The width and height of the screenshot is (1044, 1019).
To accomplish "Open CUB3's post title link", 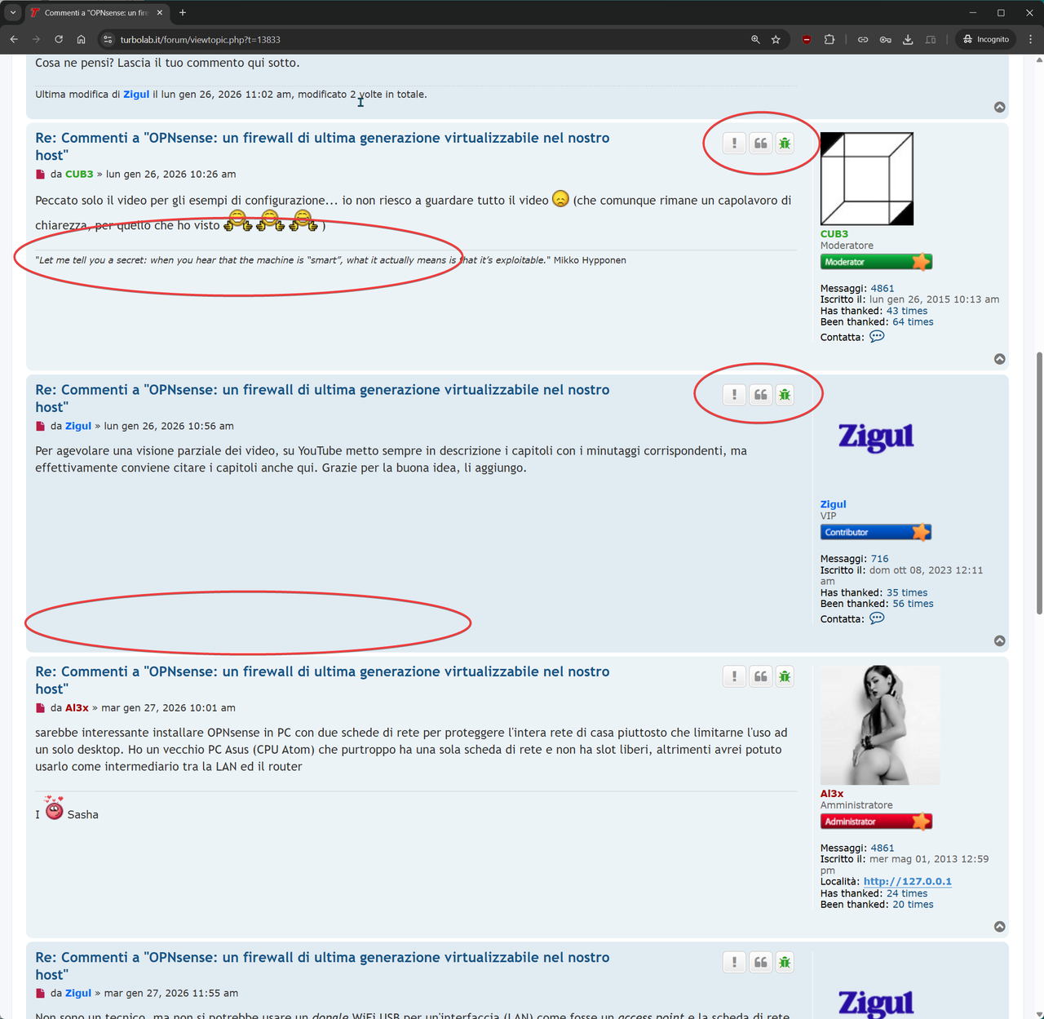I will pos(322,146).
